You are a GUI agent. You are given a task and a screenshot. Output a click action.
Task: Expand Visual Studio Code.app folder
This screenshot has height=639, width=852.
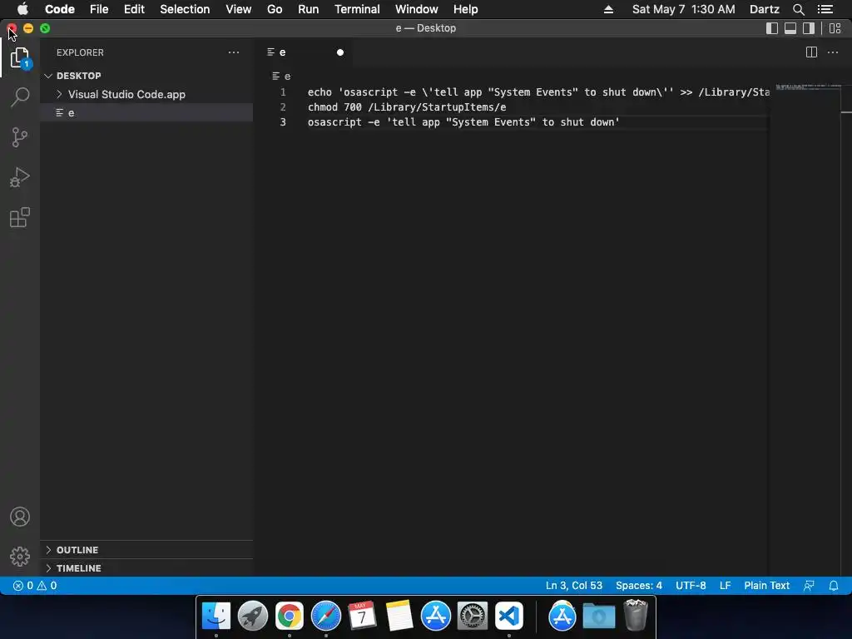click(x=146, y=94)
